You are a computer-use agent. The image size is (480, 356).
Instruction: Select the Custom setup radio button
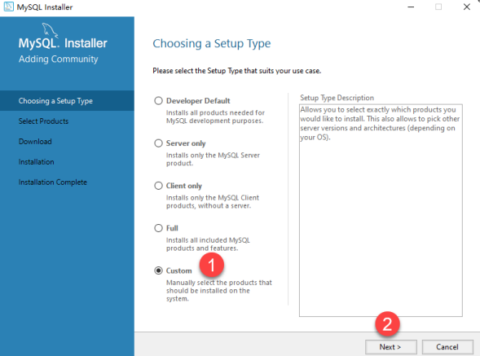tap(158, 270)
